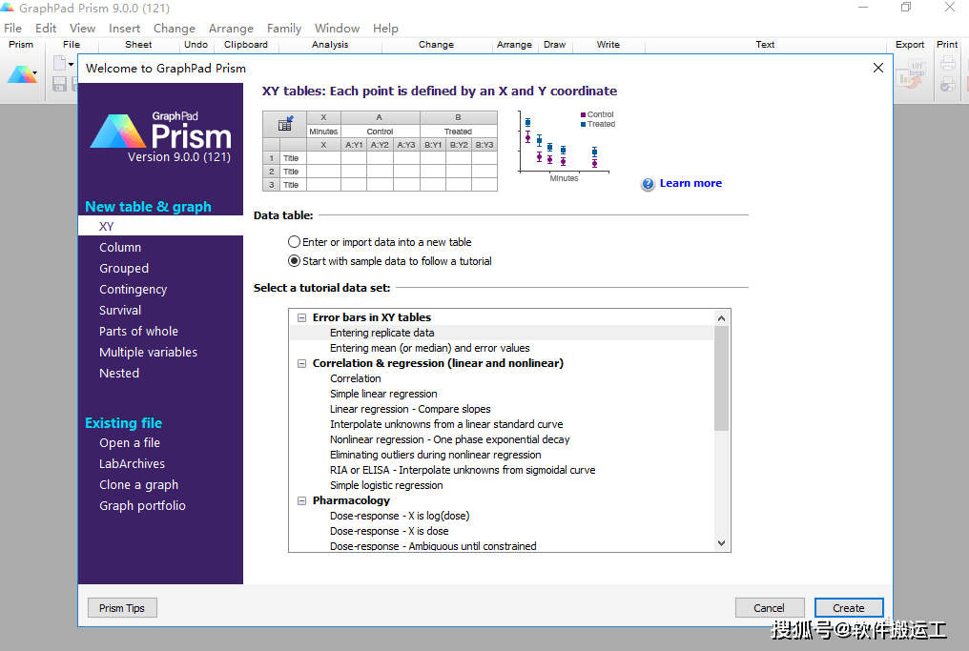This screenshot has height=651, width=969.
Task: Click the Export tiff/bmp graph icon
Action: (912, 74)
